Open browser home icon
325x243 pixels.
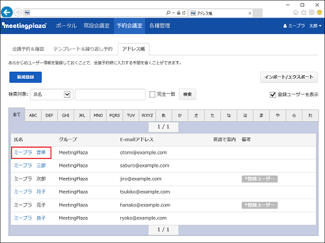point(296,12)
